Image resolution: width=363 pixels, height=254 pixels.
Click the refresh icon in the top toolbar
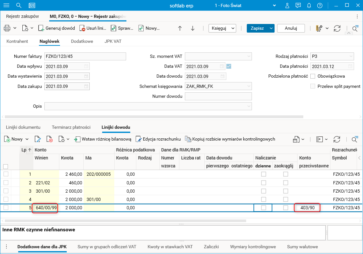point(337,28)
